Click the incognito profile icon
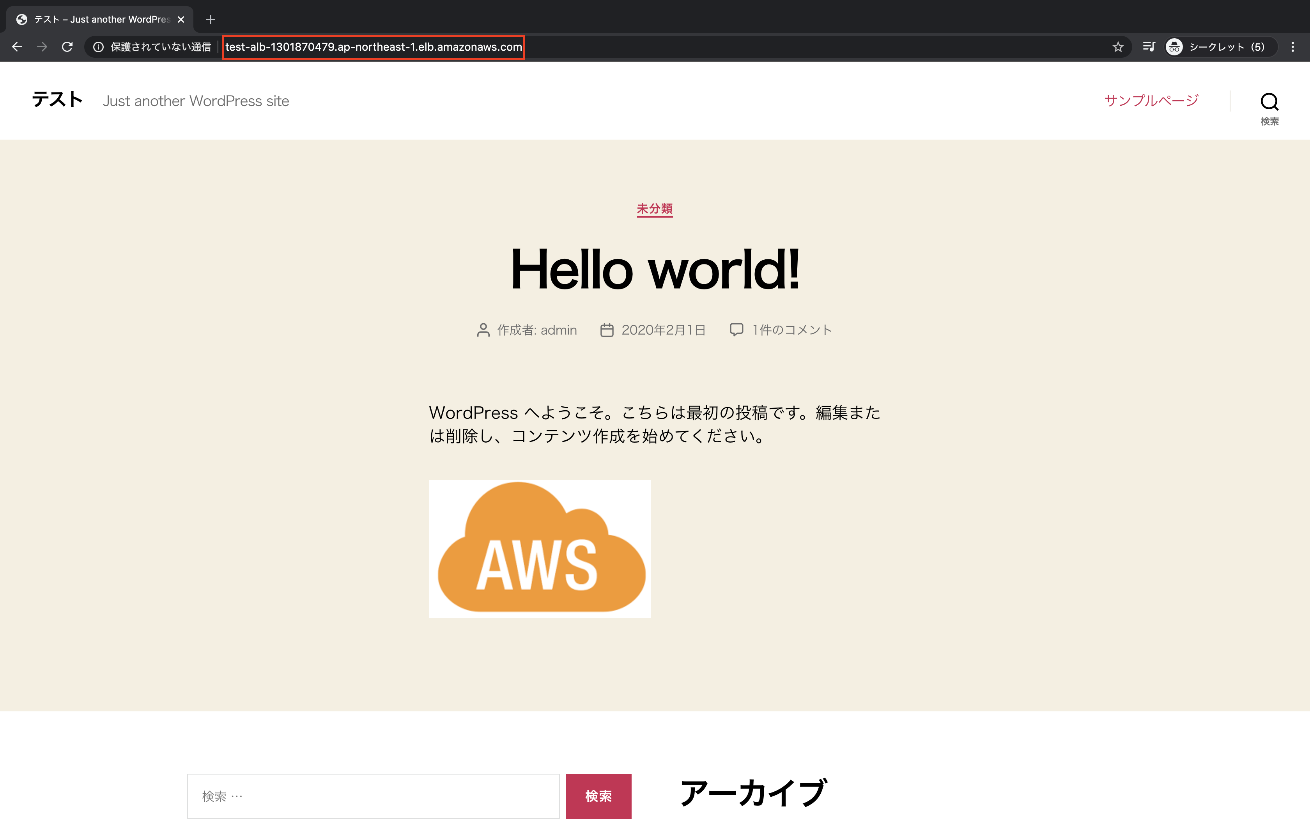The width and height of the screenshot is (1310, 819). click(x=1174, y=47)
